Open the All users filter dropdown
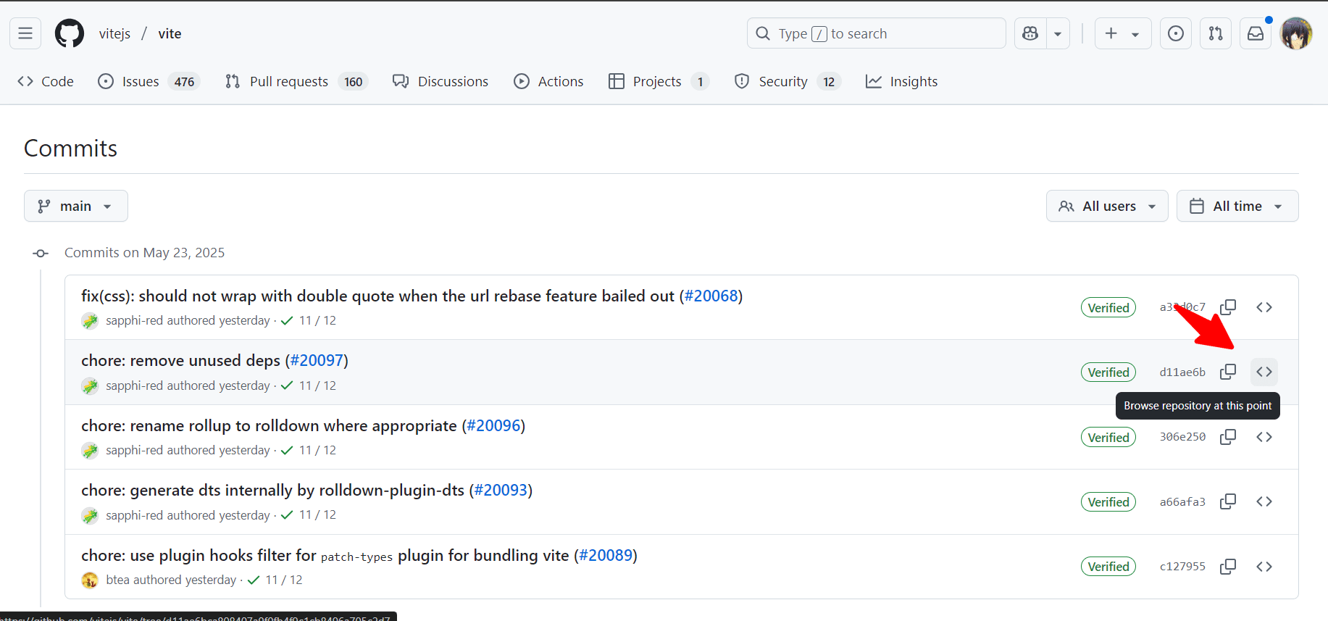Viewport: 1328px width, 621px height. tap(1107, 206)
